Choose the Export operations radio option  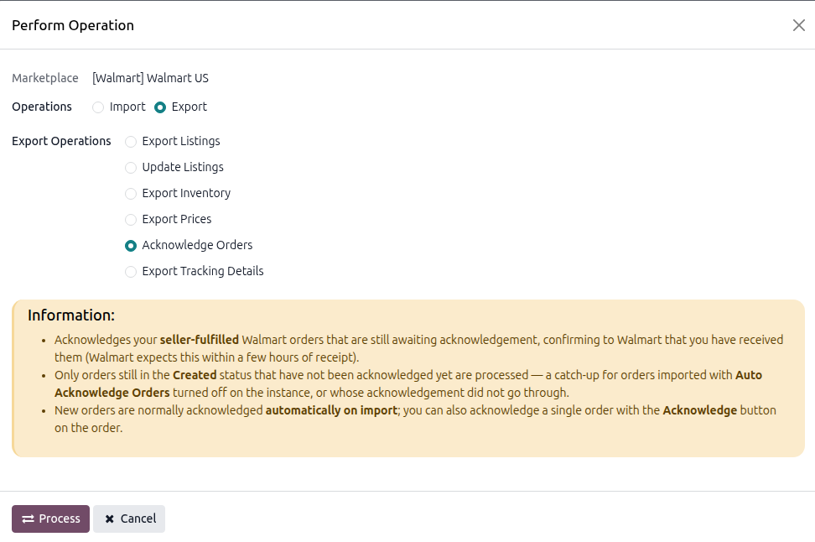[x=160, y=107]
